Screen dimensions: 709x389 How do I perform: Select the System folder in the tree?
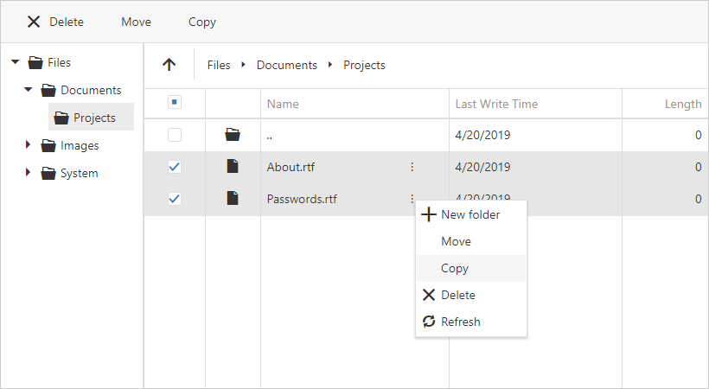pos(79,173)
